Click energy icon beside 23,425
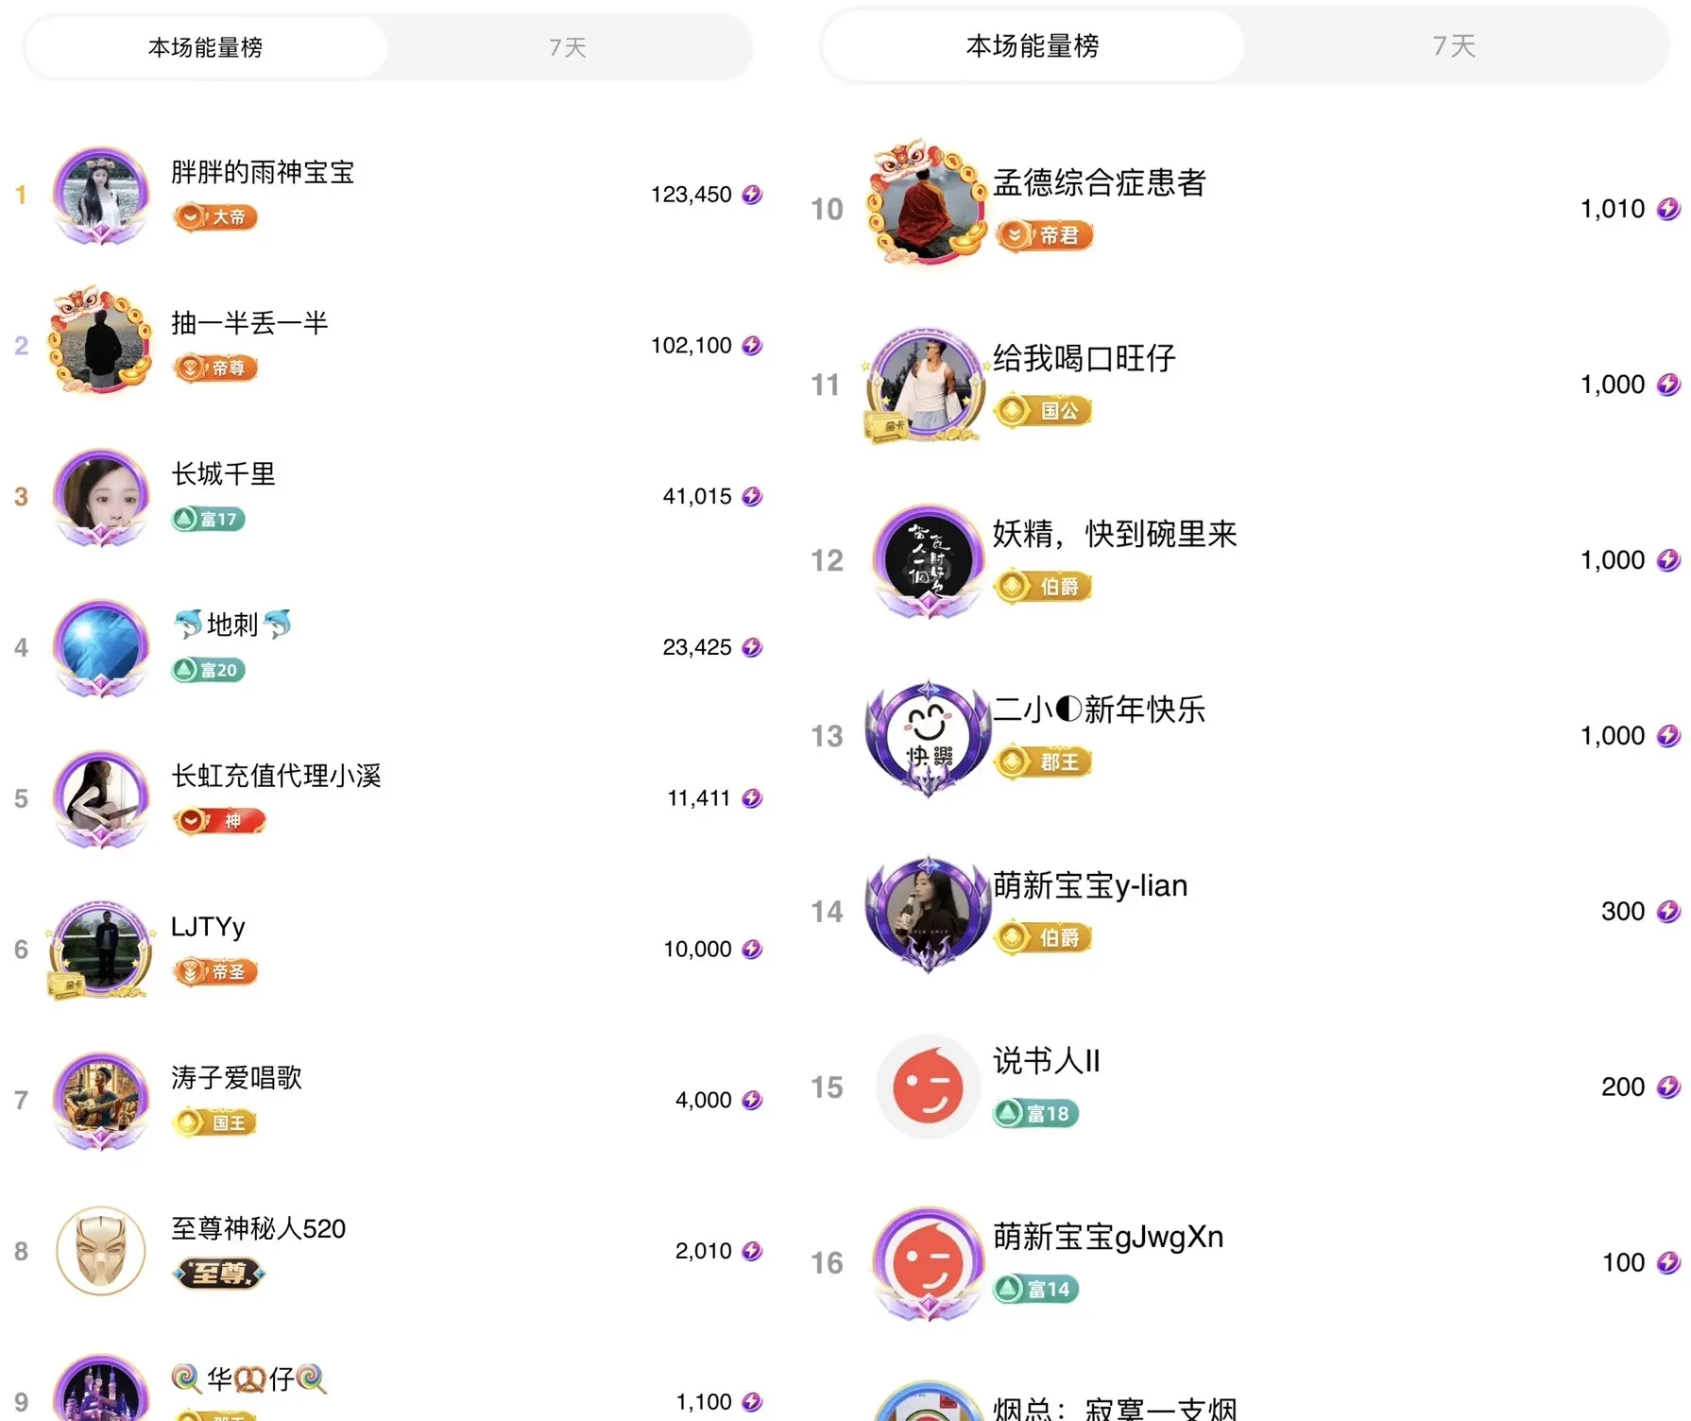1691x1421 pixels. 752,647
